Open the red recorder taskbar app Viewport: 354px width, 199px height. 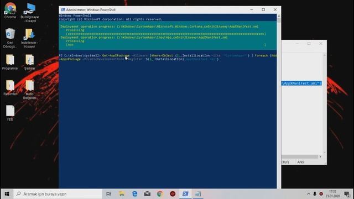pyautogui.click(x=173, y=194)
